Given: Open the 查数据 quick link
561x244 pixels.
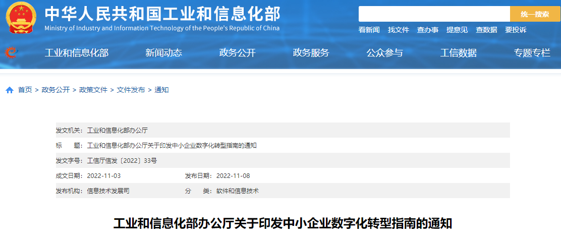Looking at the screenshot, I should click(486, 30).
